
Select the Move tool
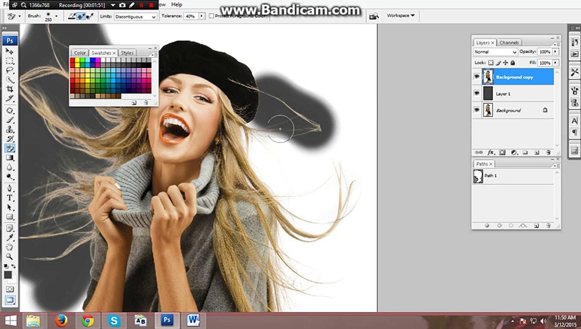tap(10, 51)
